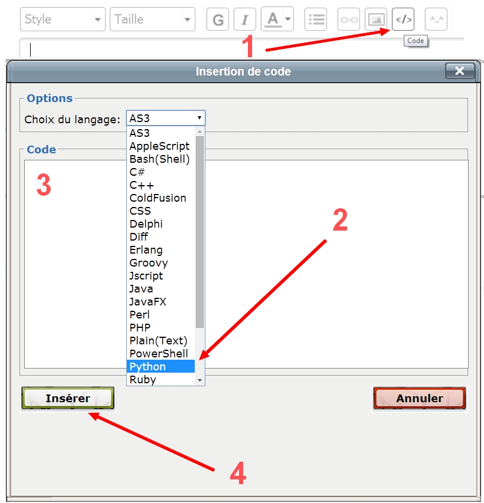The height and width of the screenshot is (503, 484).
Task: Click the insert link chain icon
Action: click(348, 19)
